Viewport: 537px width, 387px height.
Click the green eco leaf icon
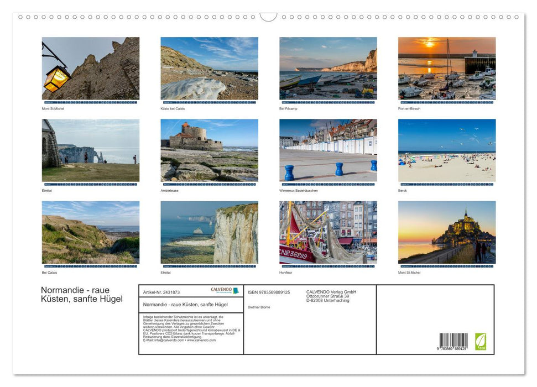pos(480,342)
